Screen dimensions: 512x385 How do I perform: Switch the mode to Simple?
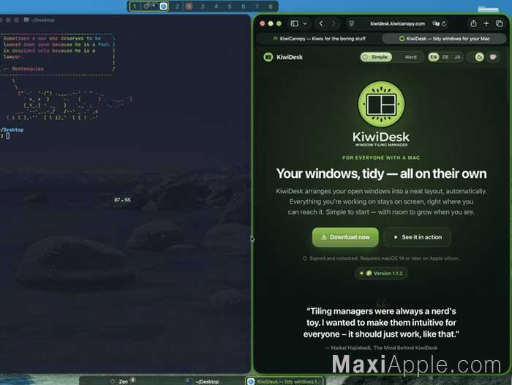pyautogui.click(x=376, y=57)
